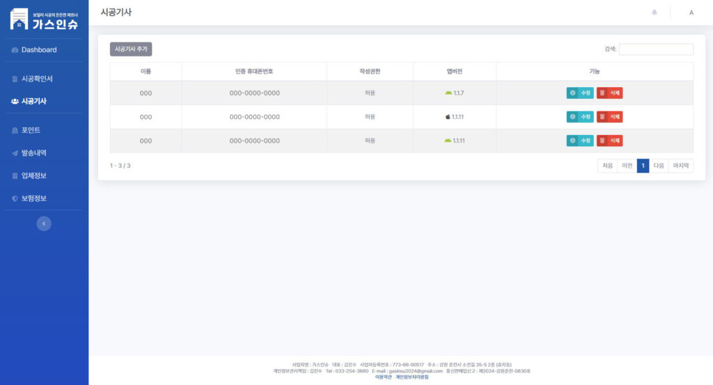
Task: Select 포인트 in the sidebar
Action: 31,130
